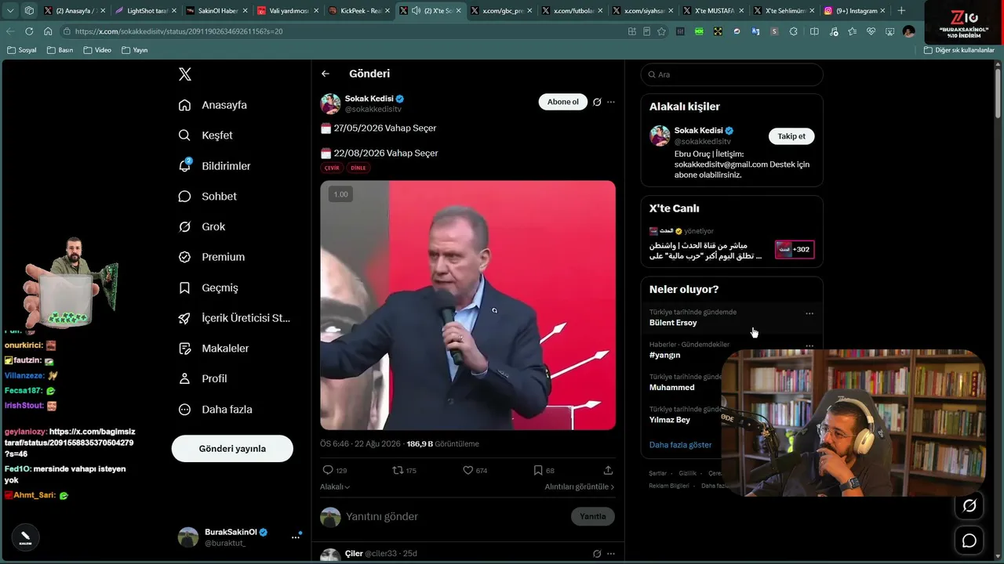Mute the playing X tab audio
This screenshot has width=1004, height=564.
click(415, 11)
